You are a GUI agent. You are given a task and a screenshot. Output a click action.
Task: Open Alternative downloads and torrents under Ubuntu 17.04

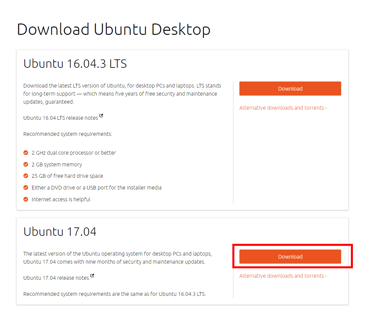point(282,276)
